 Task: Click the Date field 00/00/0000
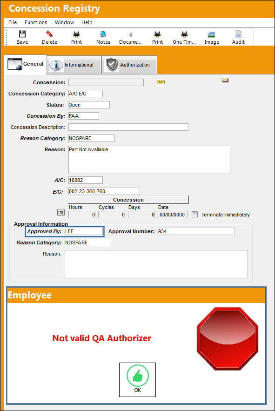pyautogui.click(x=172, y=215)
